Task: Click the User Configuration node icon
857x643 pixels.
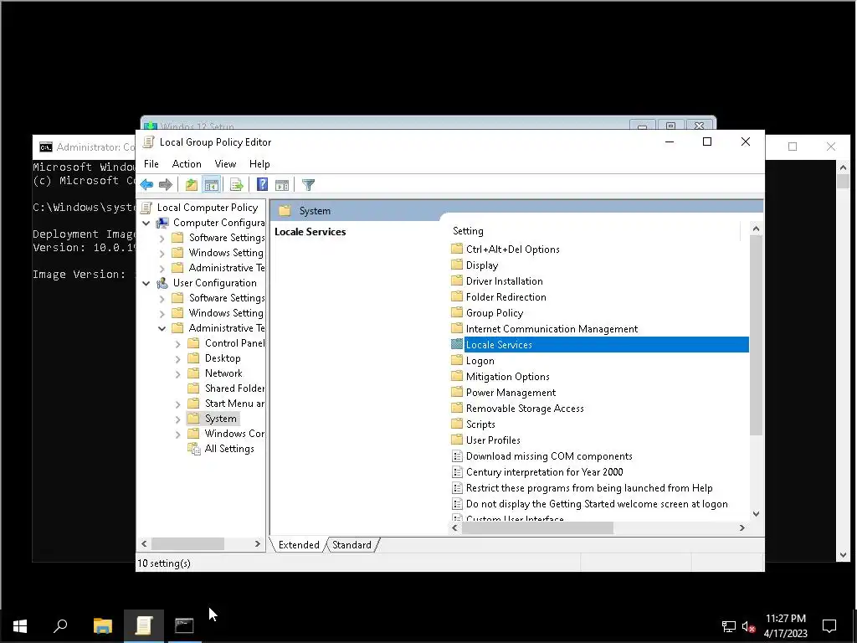Action: 162,283
